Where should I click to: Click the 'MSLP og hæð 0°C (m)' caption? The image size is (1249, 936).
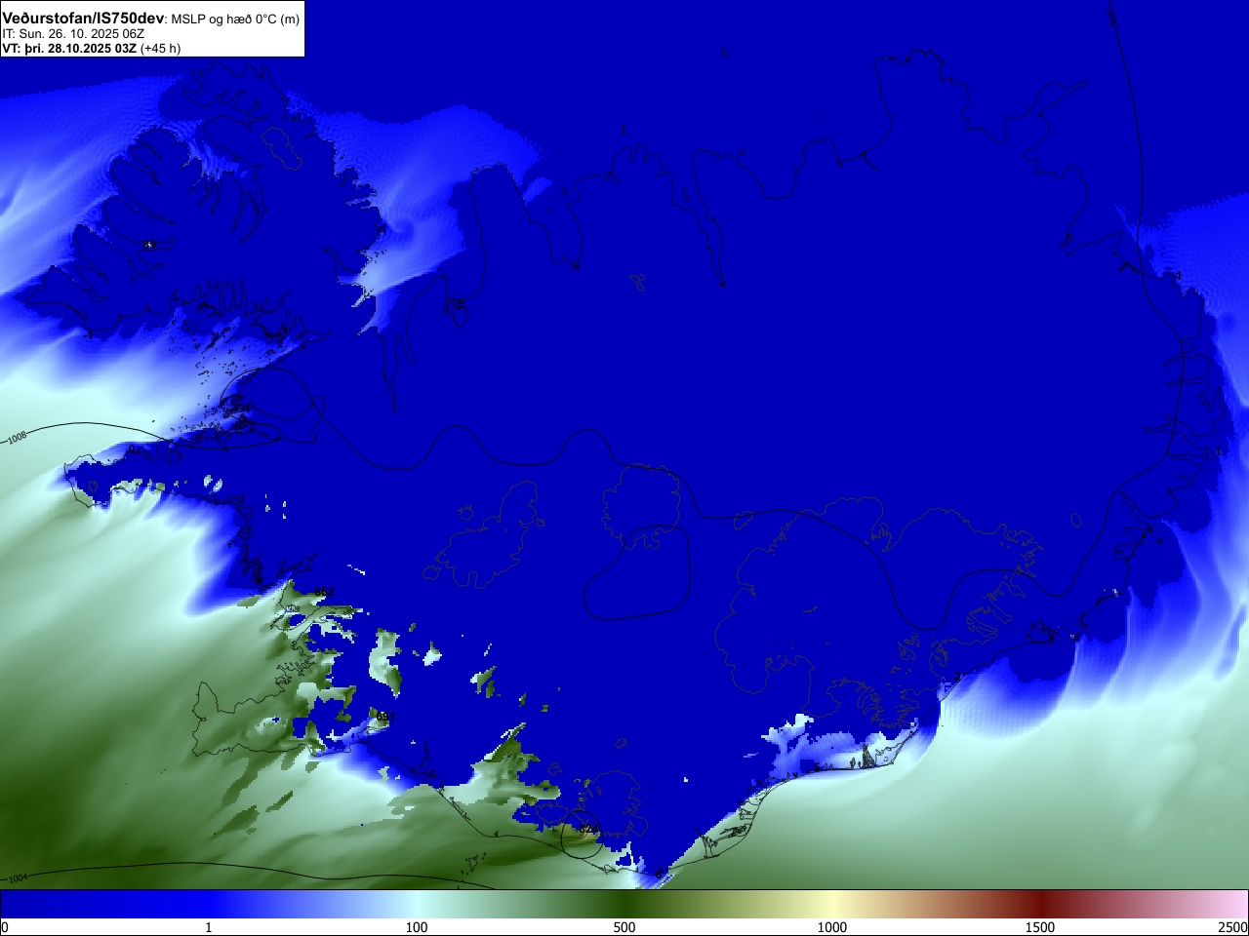235,19
